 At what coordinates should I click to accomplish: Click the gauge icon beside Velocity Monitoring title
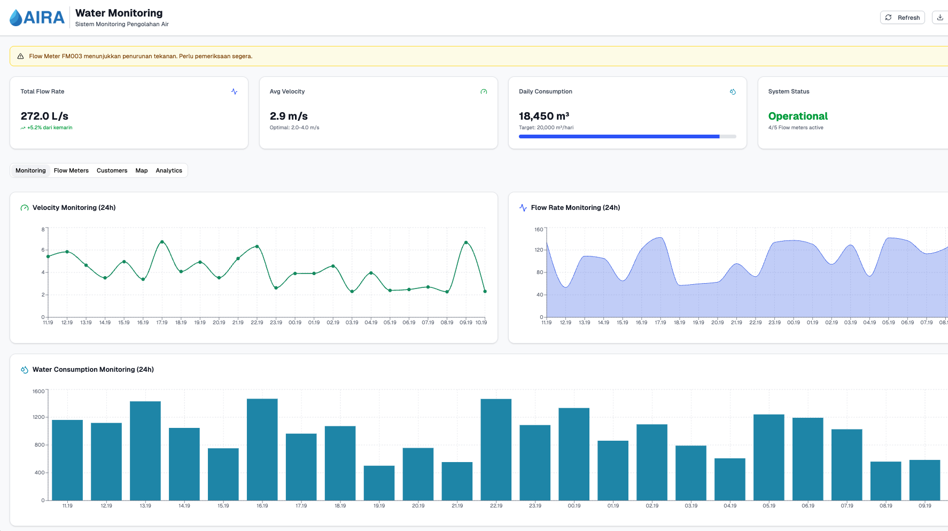click(24, 208)
